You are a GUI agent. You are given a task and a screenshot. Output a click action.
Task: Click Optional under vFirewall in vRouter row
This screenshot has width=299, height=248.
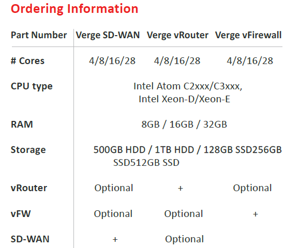[252, 188]
